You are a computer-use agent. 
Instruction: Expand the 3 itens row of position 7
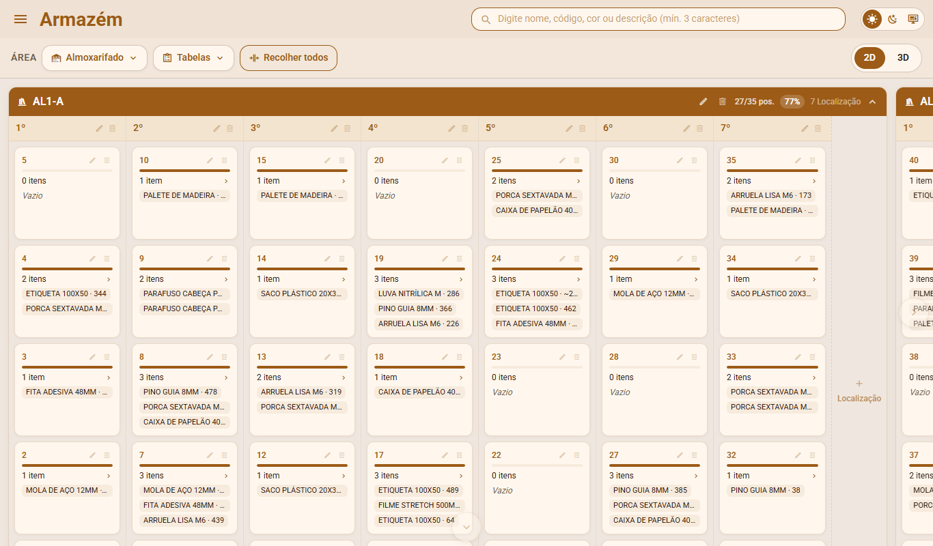coord(184,476)
